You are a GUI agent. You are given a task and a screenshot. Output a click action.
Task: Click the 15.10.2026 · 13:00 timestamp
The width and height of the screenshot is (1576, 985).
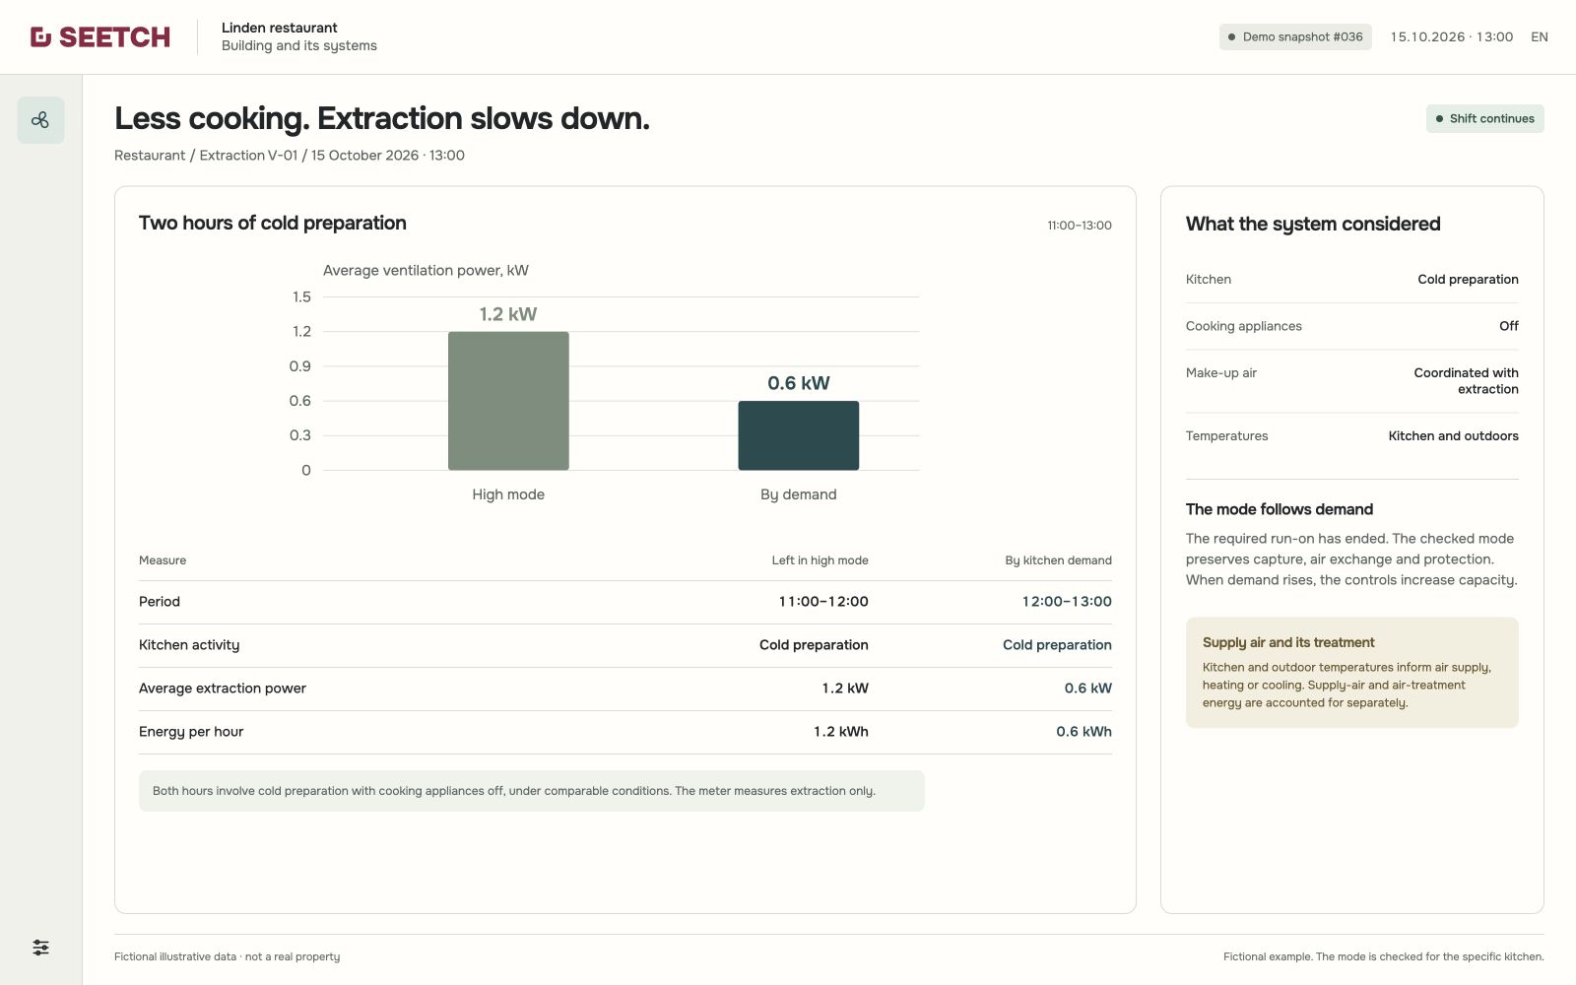click(x=1452, y=37)
